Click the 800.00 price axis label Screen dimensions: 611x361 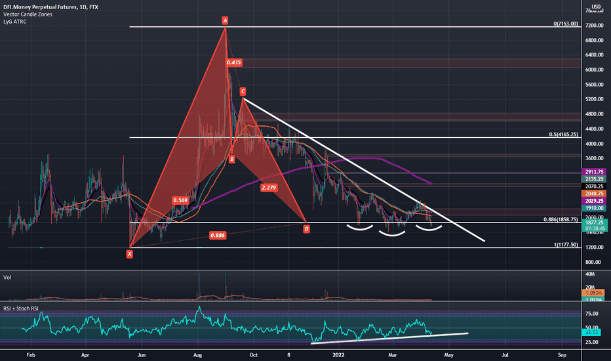593,263
